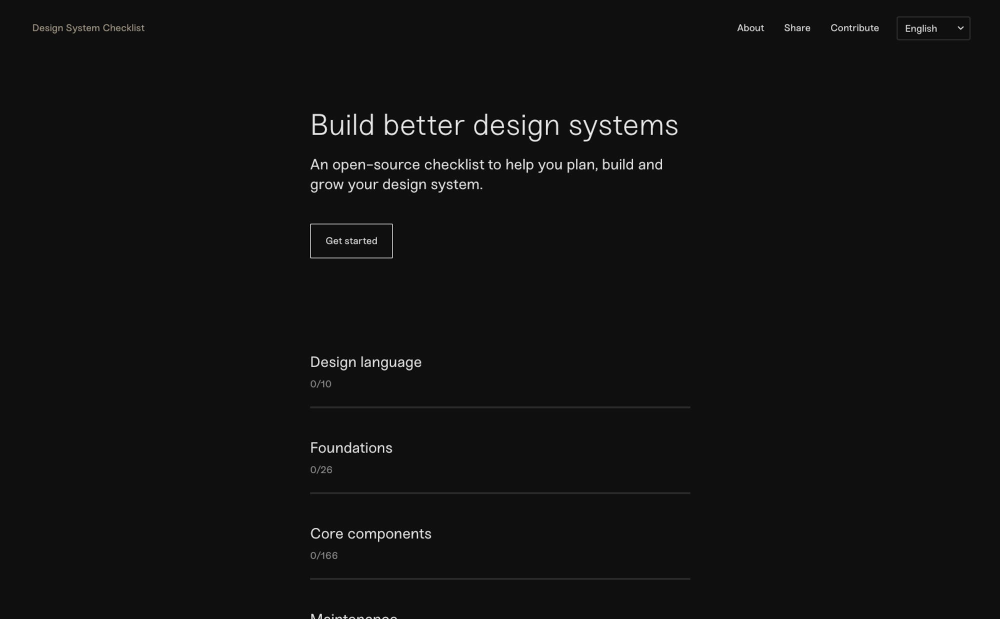Select the partially visible Maintenance section

click(353, 615)
